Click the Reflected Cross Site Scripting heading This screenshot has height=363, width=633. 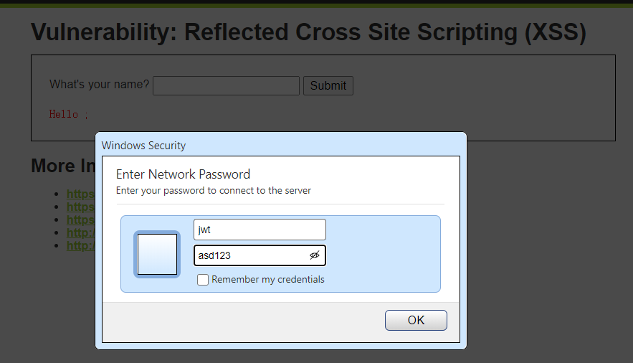(x=308, y=33)
